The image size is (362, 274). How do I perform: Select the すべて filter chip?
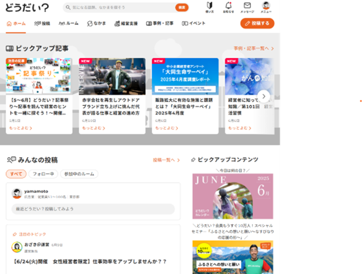click(16, 174)
